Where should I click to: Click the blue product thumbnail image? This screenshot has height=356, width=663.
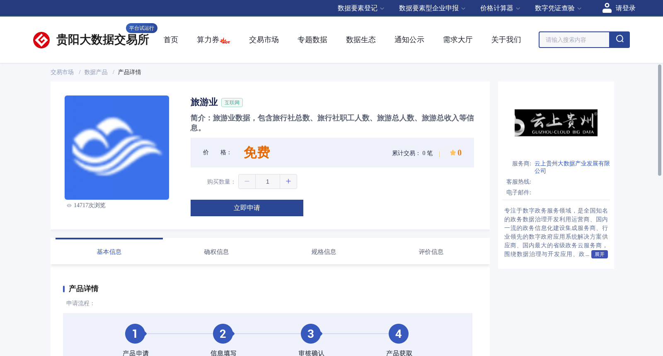click(117, 148)
